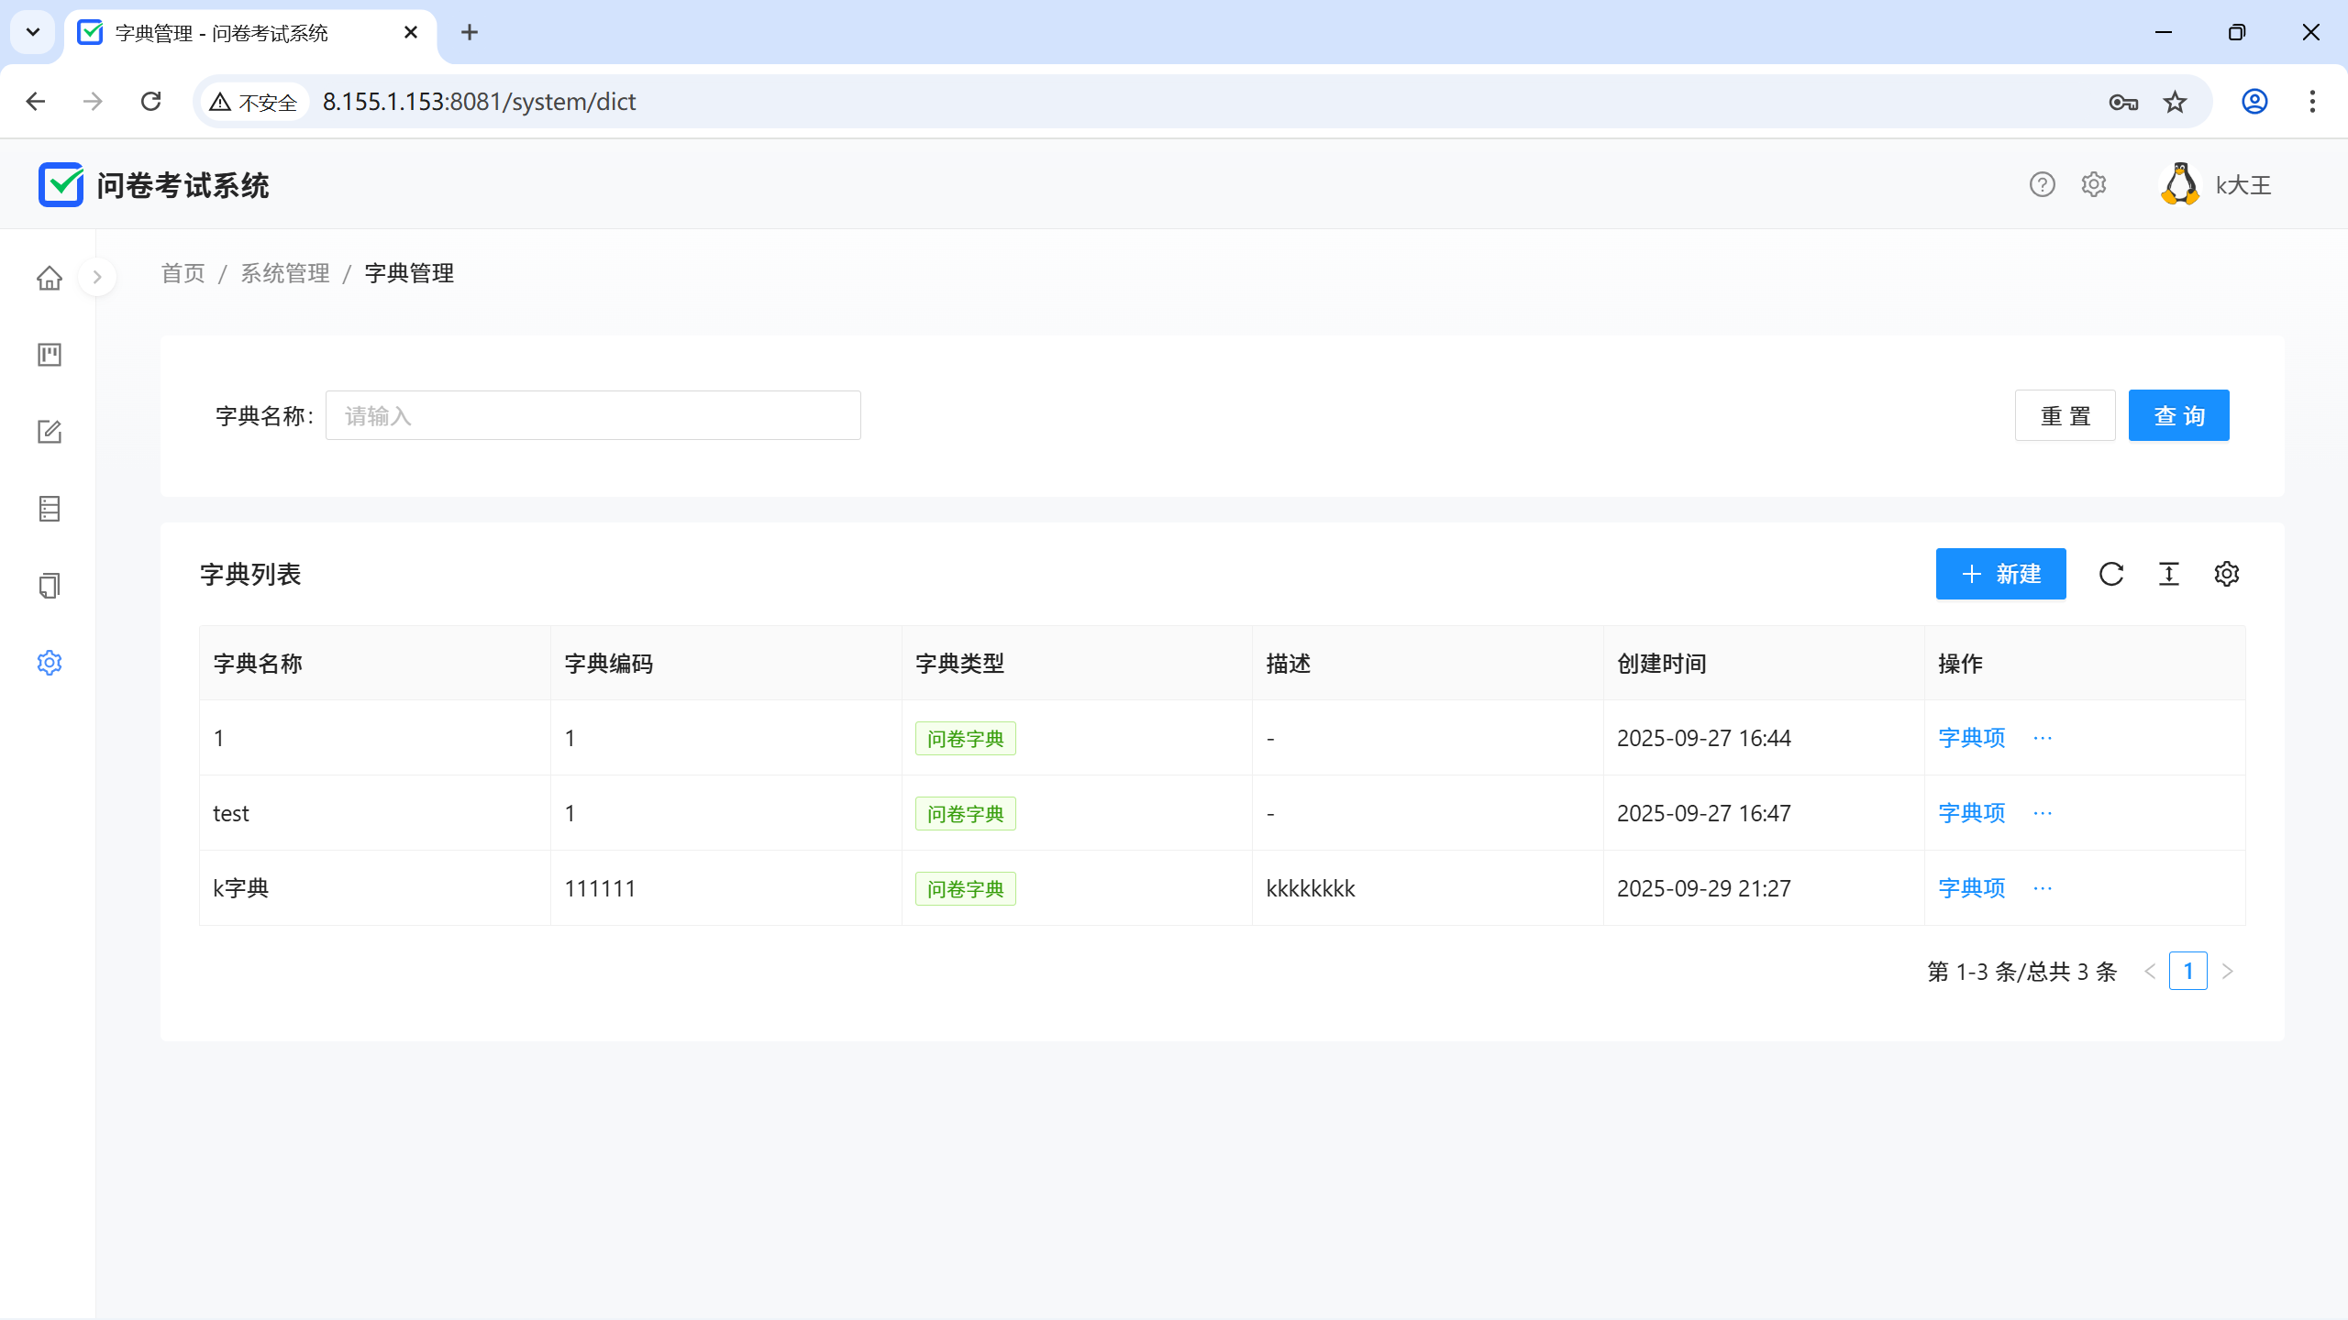The height and width of the screenshot is (1320, 2348).
Task: Go to 系统管理 breadcrumb
Action: pyautogui.click(x=285, y=273)
